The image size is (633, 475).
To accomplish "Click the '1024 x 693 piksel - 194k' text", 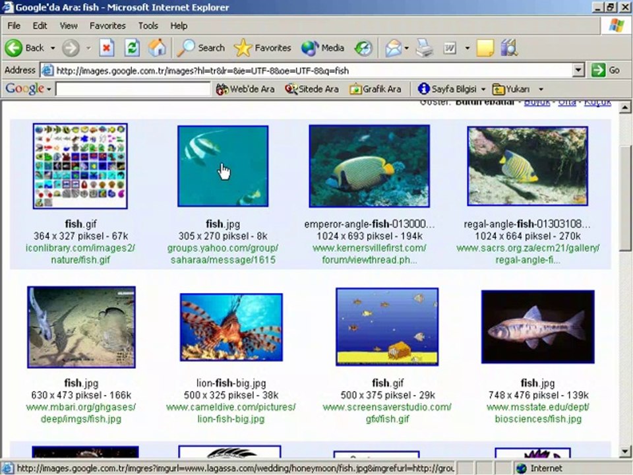I will (369, 236).
